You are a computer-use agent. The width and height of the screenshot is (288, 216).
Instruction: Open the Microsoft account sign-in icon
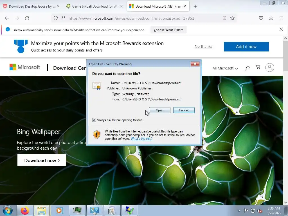pyautogui.click(x=270, y=67)
